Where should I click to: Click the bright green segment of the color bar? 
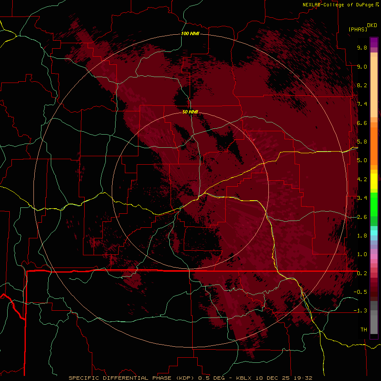[x=374, y=204]
